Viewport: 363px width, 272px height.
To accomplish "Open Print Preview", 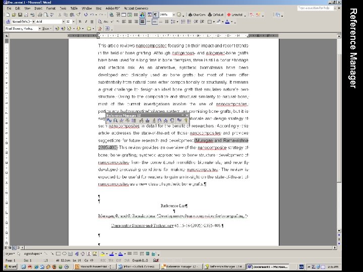I will 46,15.
